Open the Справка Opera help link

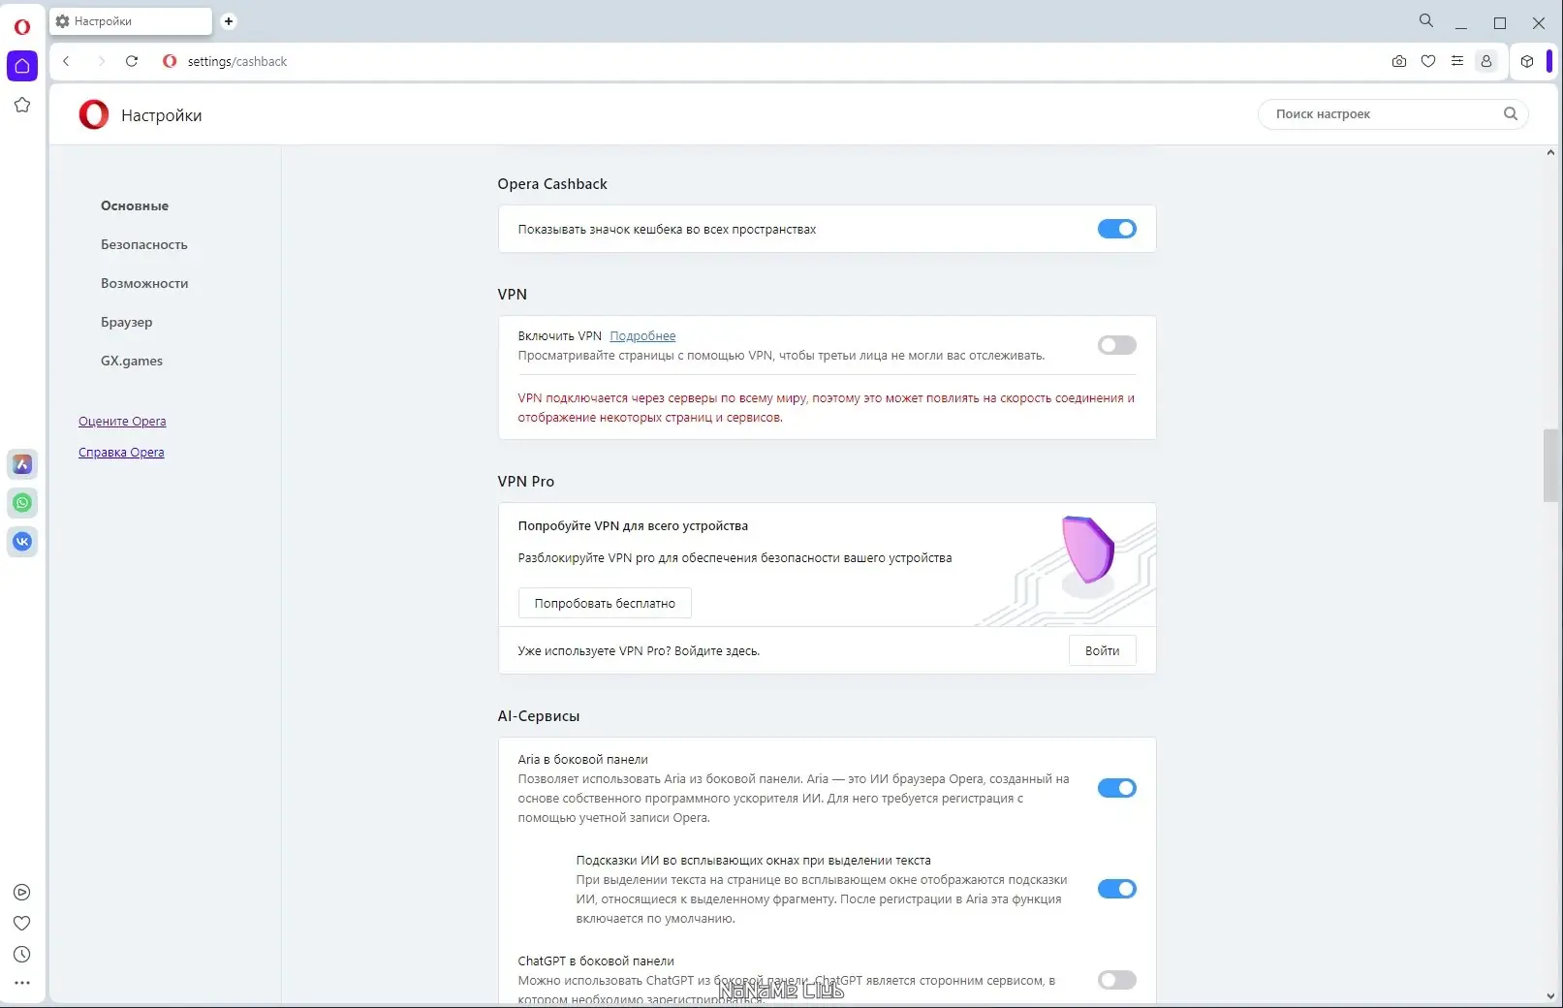click(x=121, y=452)
